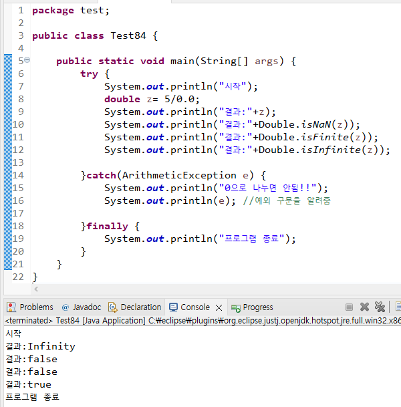Click the 'finally' keyword

pos(107,226)
